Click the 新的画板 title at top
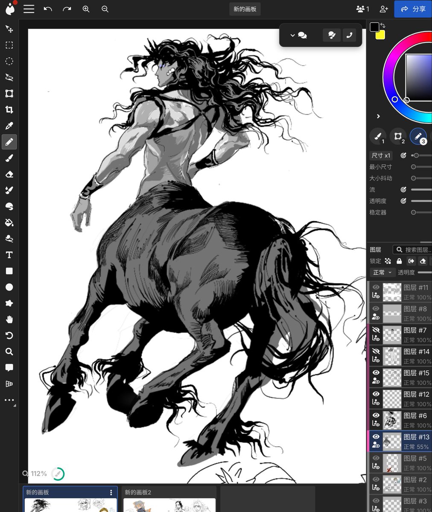Screen dimensions: 432x512 245,9
